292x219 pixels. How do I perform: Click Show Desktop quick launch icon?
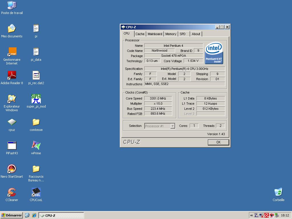click(27, 215)
